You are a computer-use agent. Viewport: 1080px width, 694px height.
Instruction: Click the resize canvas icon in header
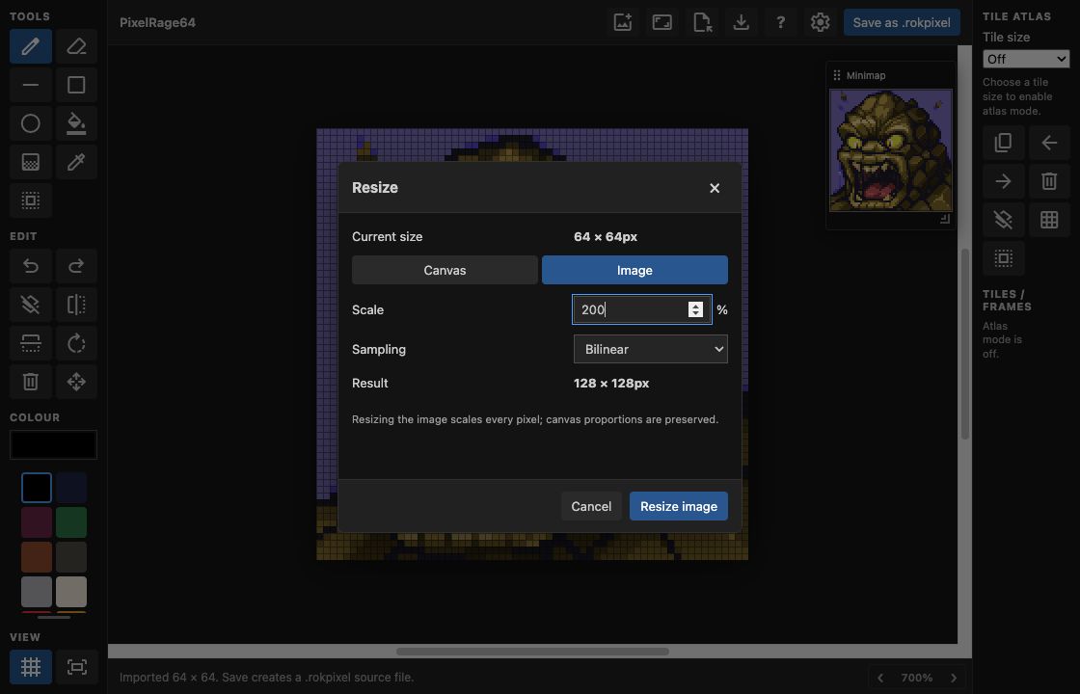661,22
